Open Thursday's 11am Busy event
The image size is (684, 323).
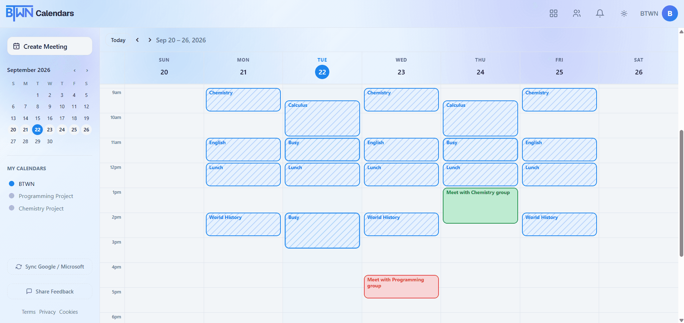click(480, 150)
